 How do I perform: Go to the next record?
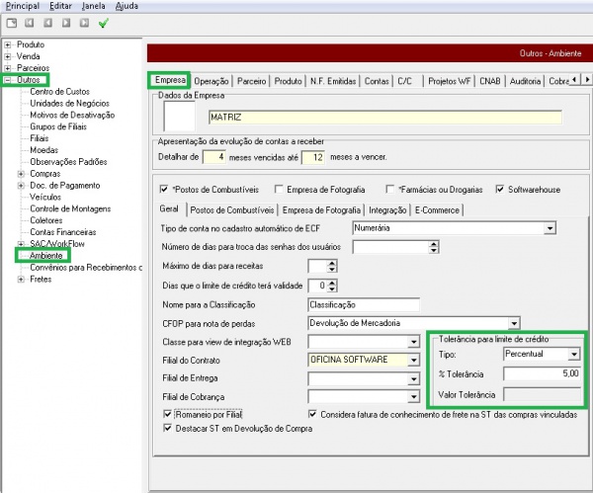[x=65, y=22]
